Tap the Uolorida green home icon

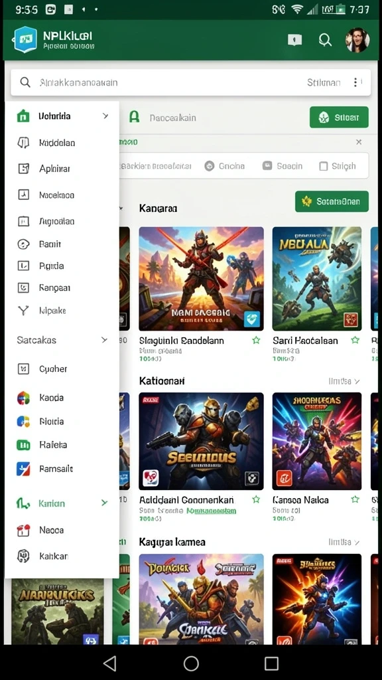tap(23, 116)
